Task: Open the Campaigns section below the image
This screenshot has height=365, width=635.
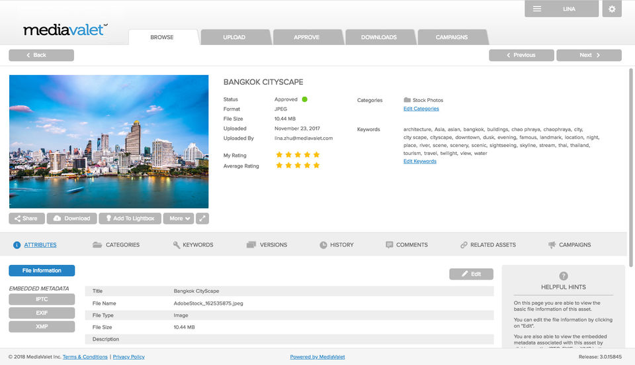Action: click(x=570, y=245)
